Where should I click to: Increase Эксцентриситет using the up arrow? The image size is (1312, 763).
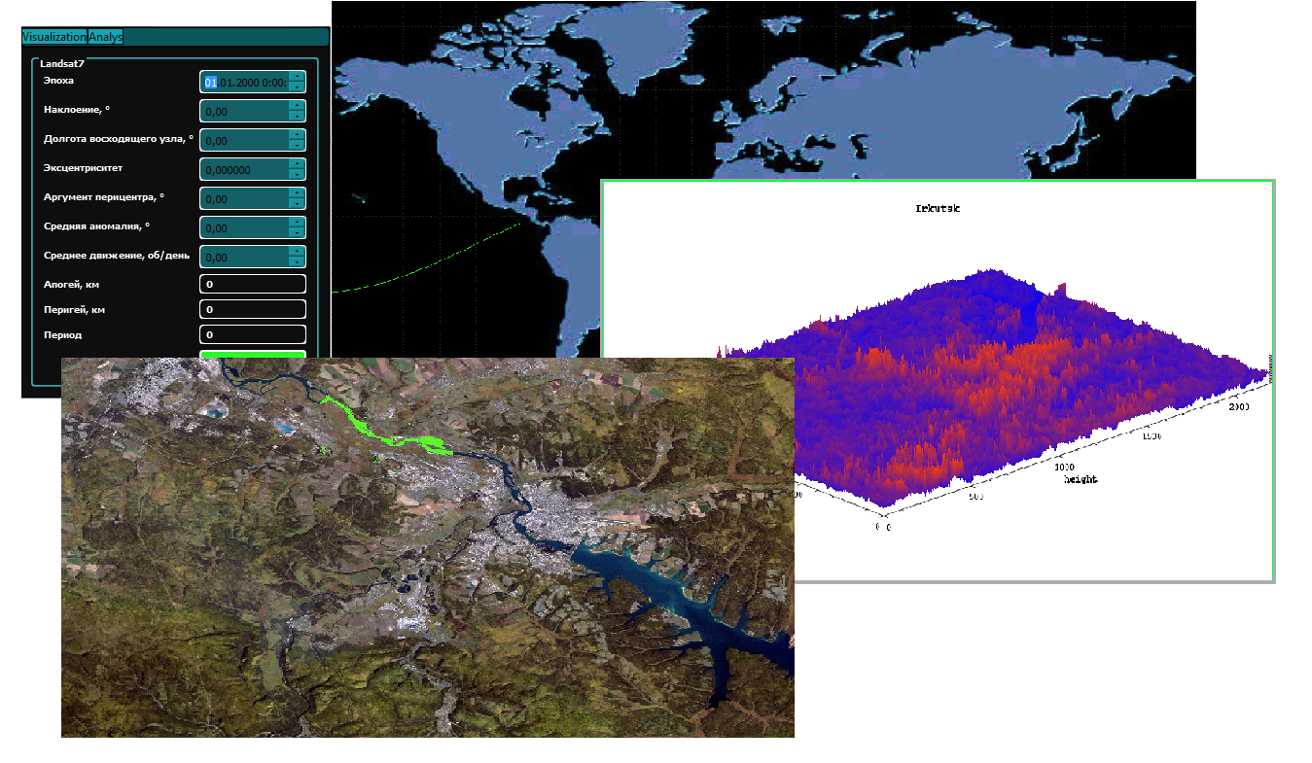tap(297, 164)
